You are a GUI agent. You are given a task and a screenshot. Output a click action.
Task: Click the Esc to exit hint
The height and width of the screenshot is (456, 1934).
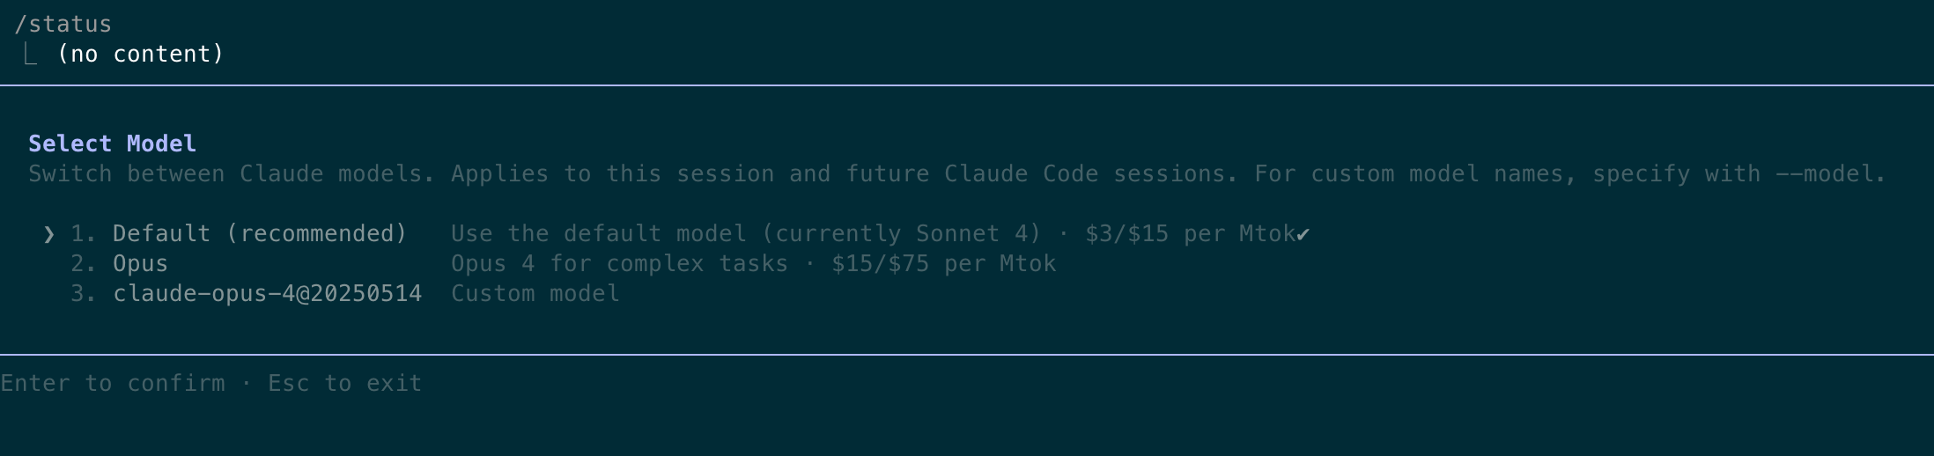tap(345, 384)
